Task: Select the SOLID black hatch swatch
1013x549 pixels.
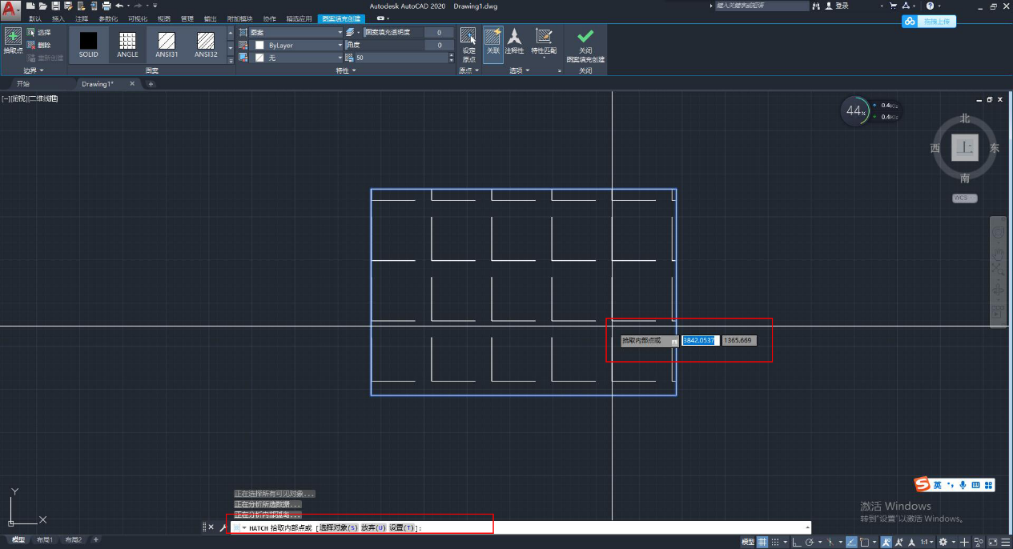Action: point(88,42)
